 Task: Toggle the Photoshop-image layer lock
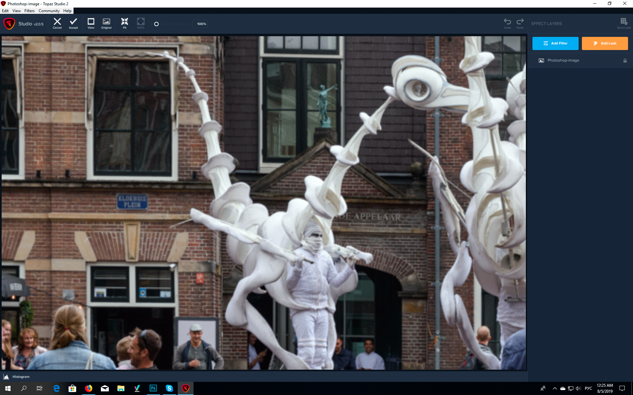625,61
